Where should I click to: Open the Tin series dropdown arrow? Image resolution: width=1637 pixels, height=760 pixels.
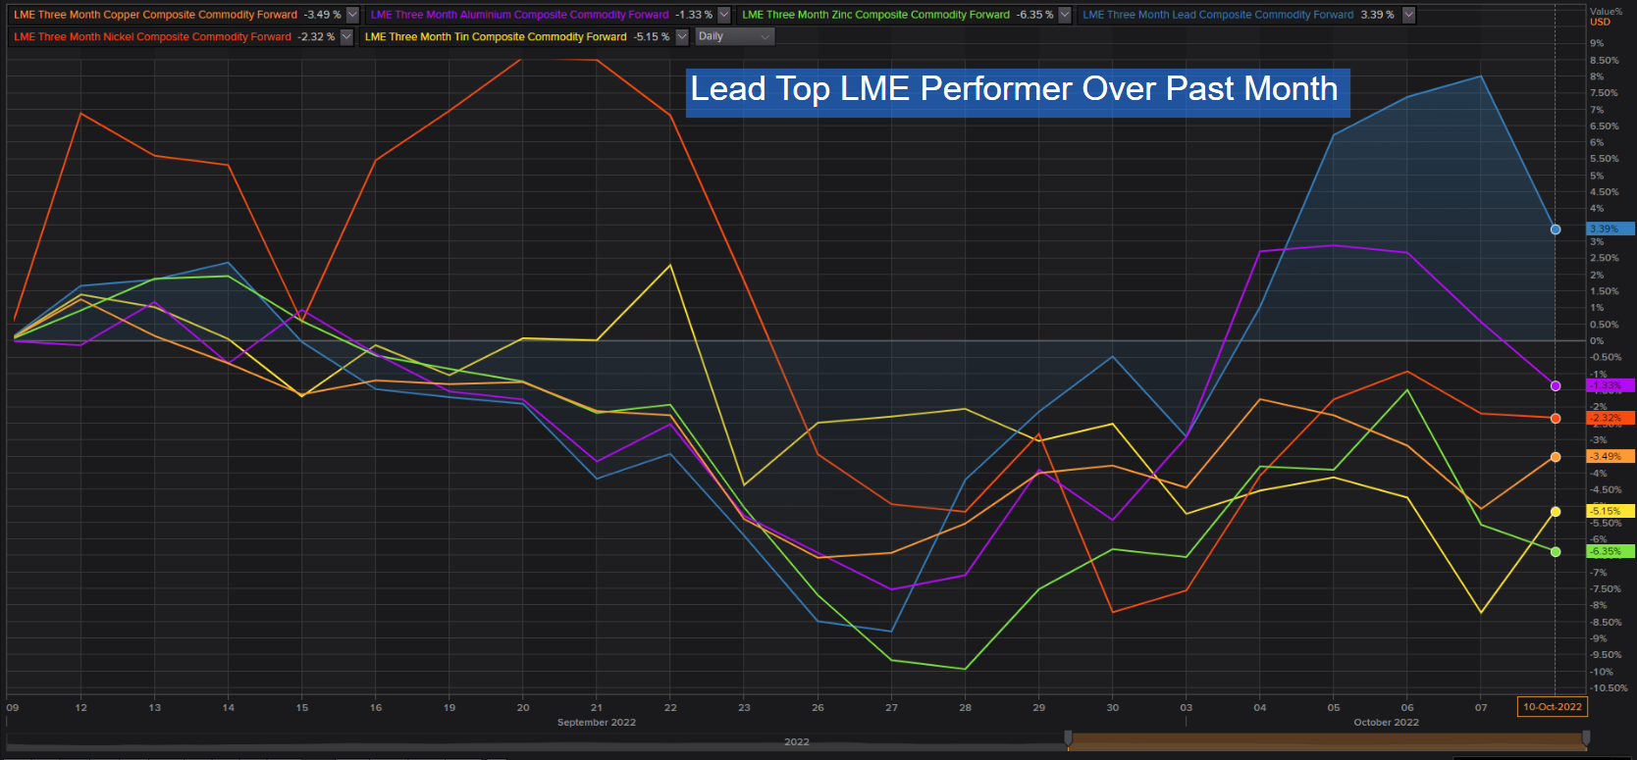682,37
